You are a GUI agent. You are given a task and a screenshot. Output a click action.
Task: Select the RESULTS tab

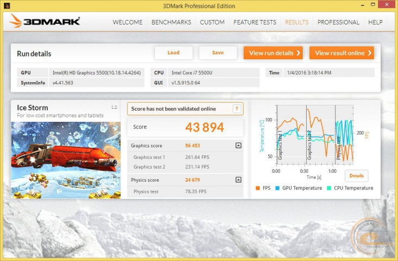click(297, 22)
